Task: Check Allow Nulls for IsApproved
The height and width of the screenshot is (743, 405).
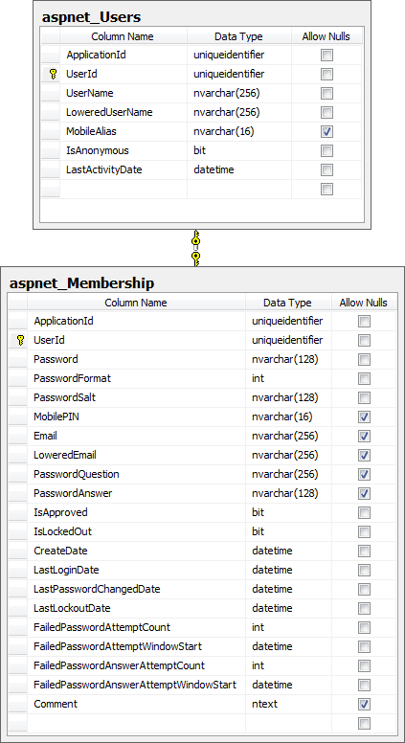Action: (364, 512)
